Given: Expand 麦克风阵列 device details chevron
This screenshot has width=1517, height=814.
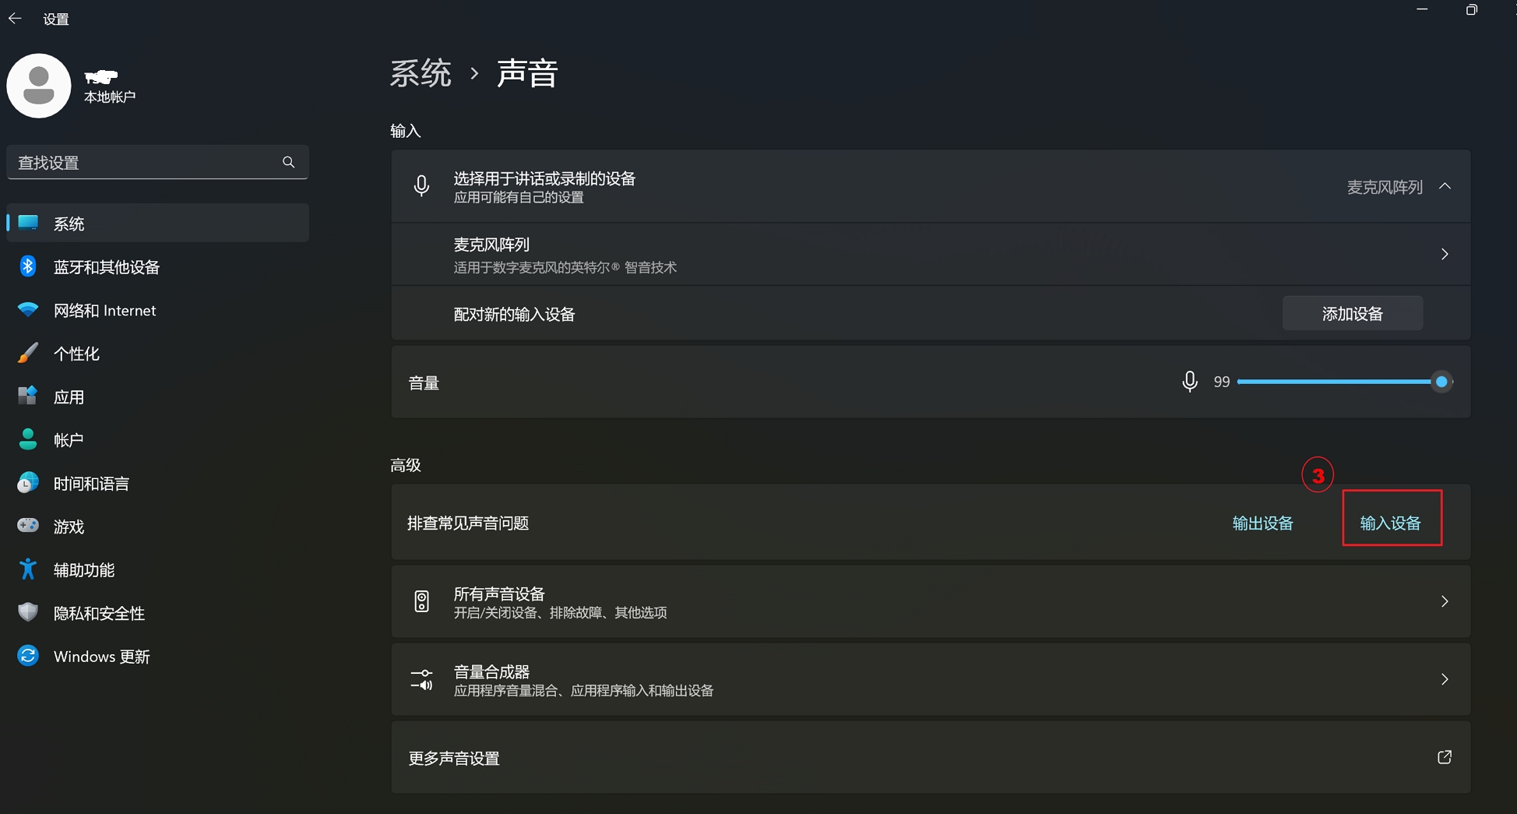Looking at the screenshot, I should point(1445,254).
